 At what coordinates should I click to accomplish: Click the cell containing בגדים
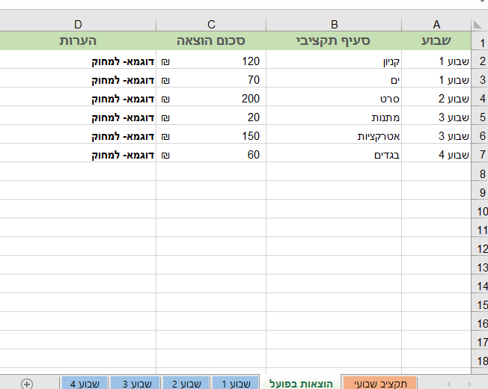click(334, 155)
